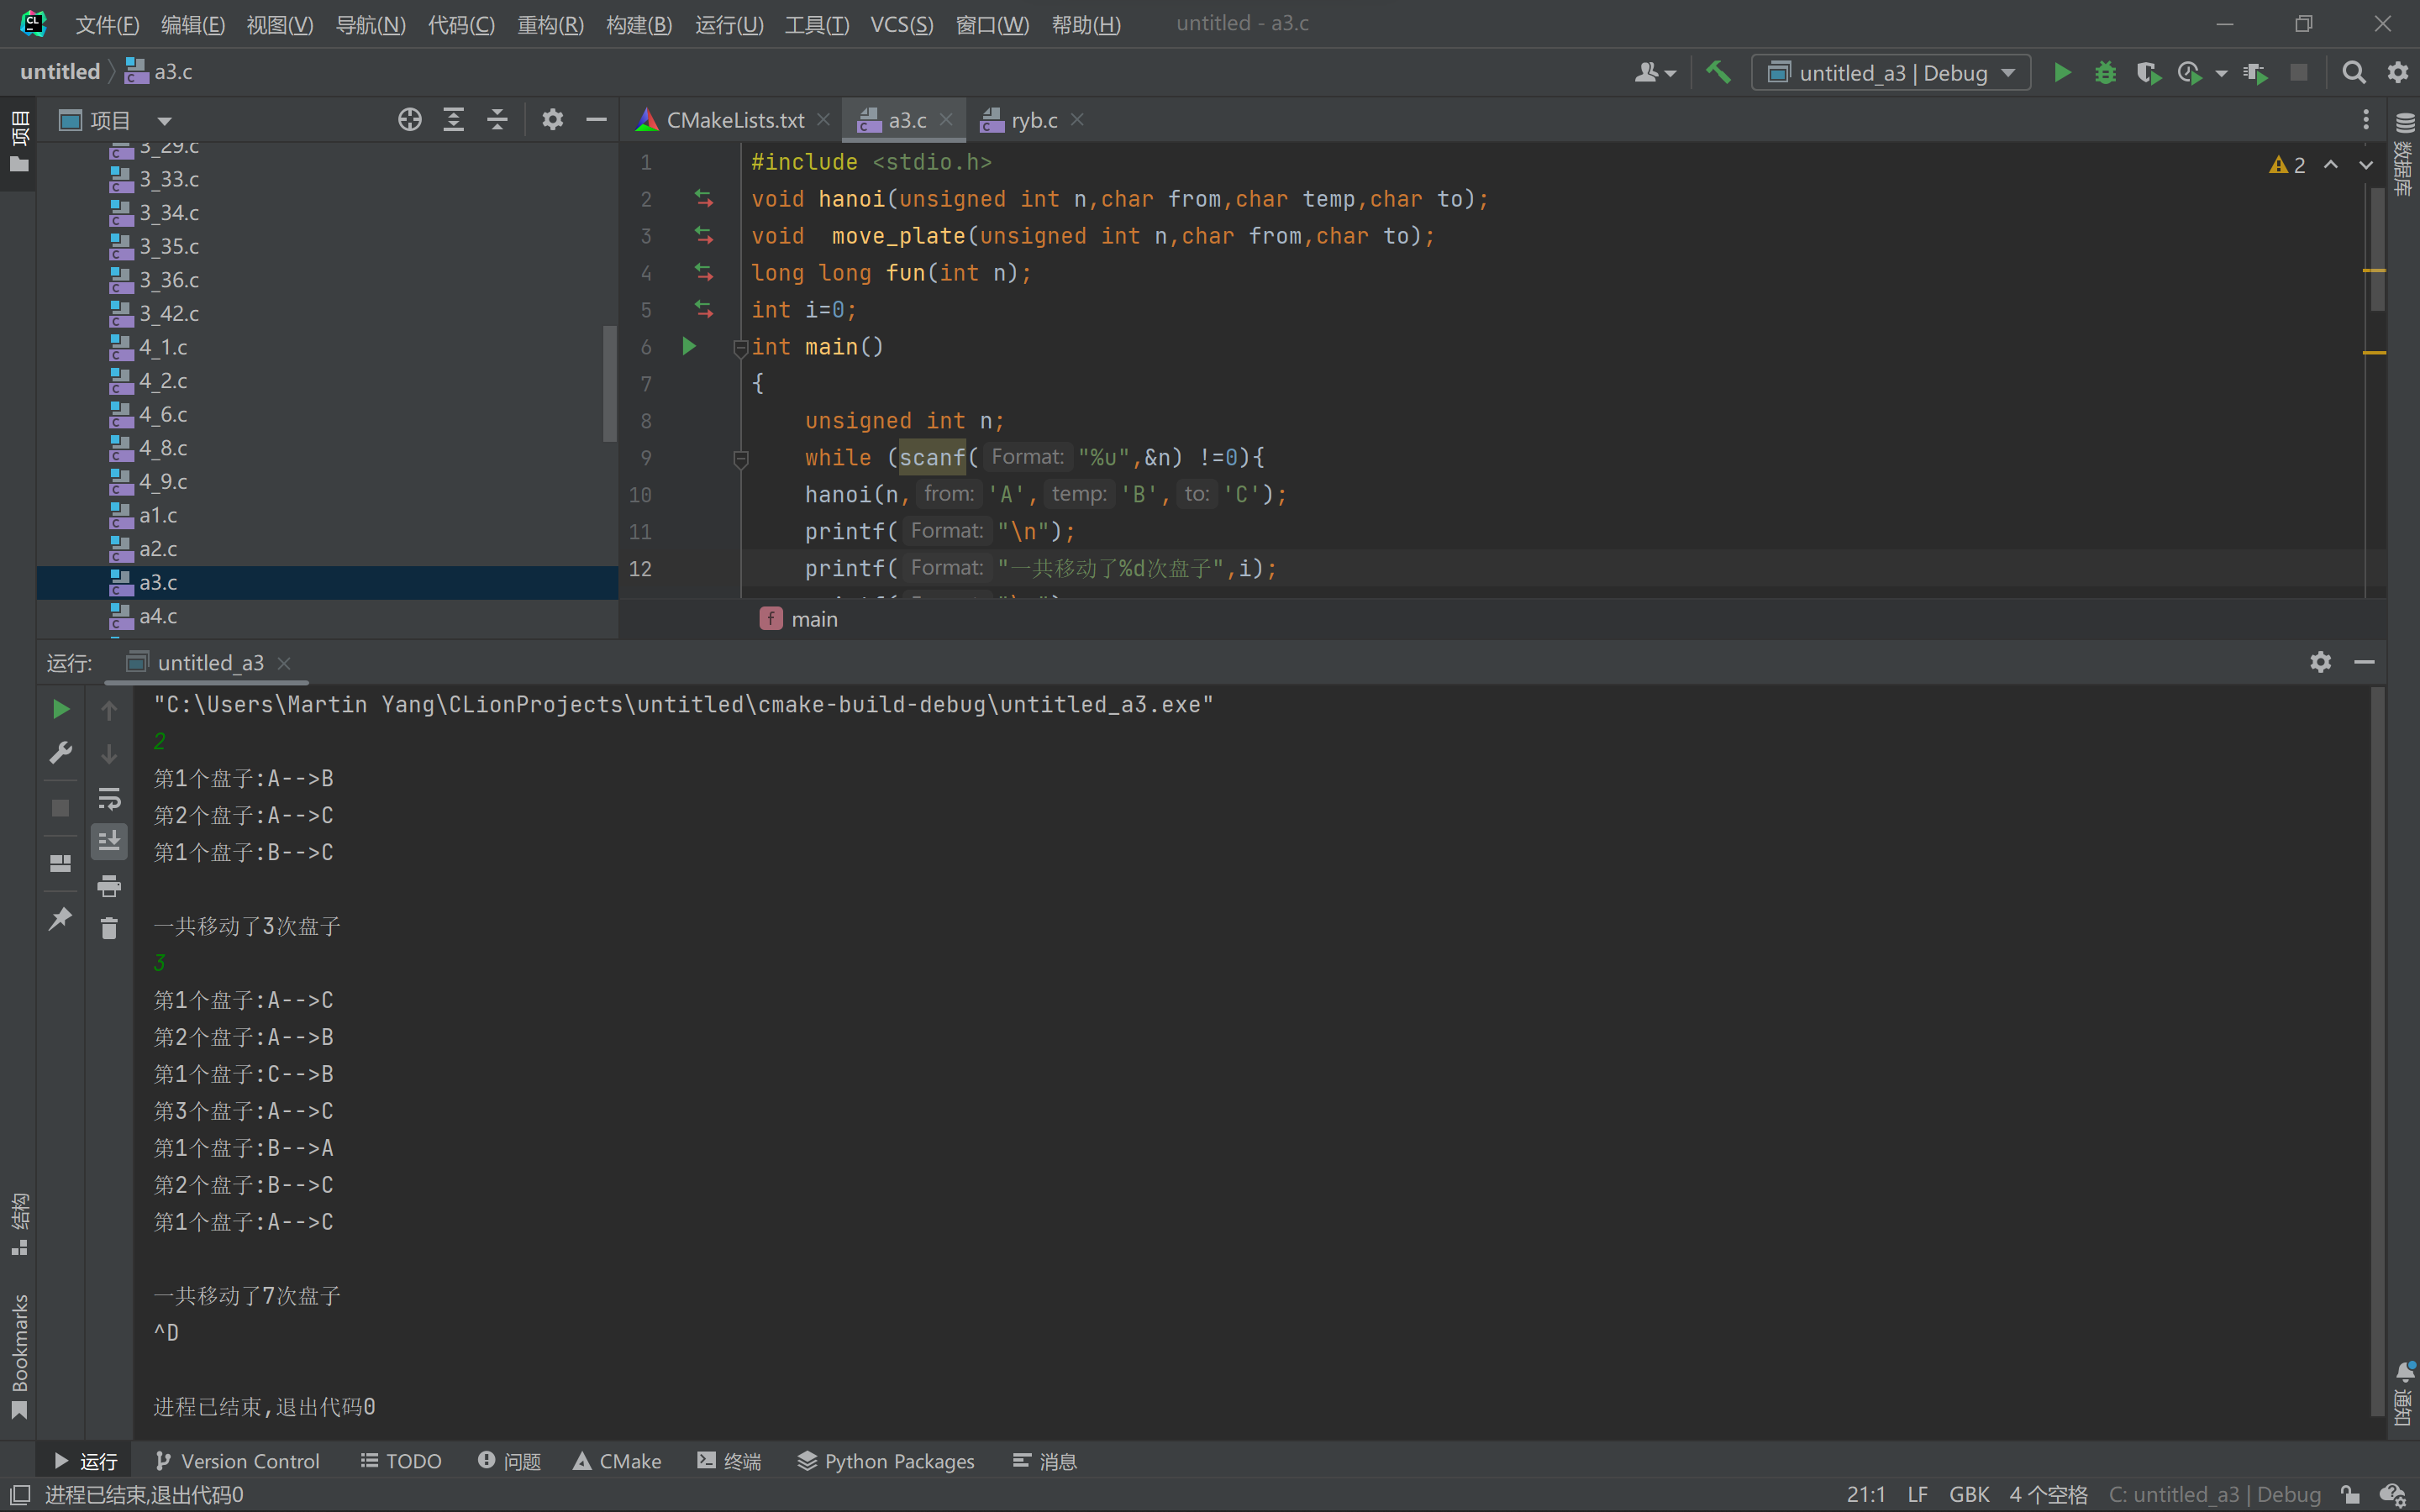Open the 项目 view dropdown arrow
2420x1512 pixels.
165,121
